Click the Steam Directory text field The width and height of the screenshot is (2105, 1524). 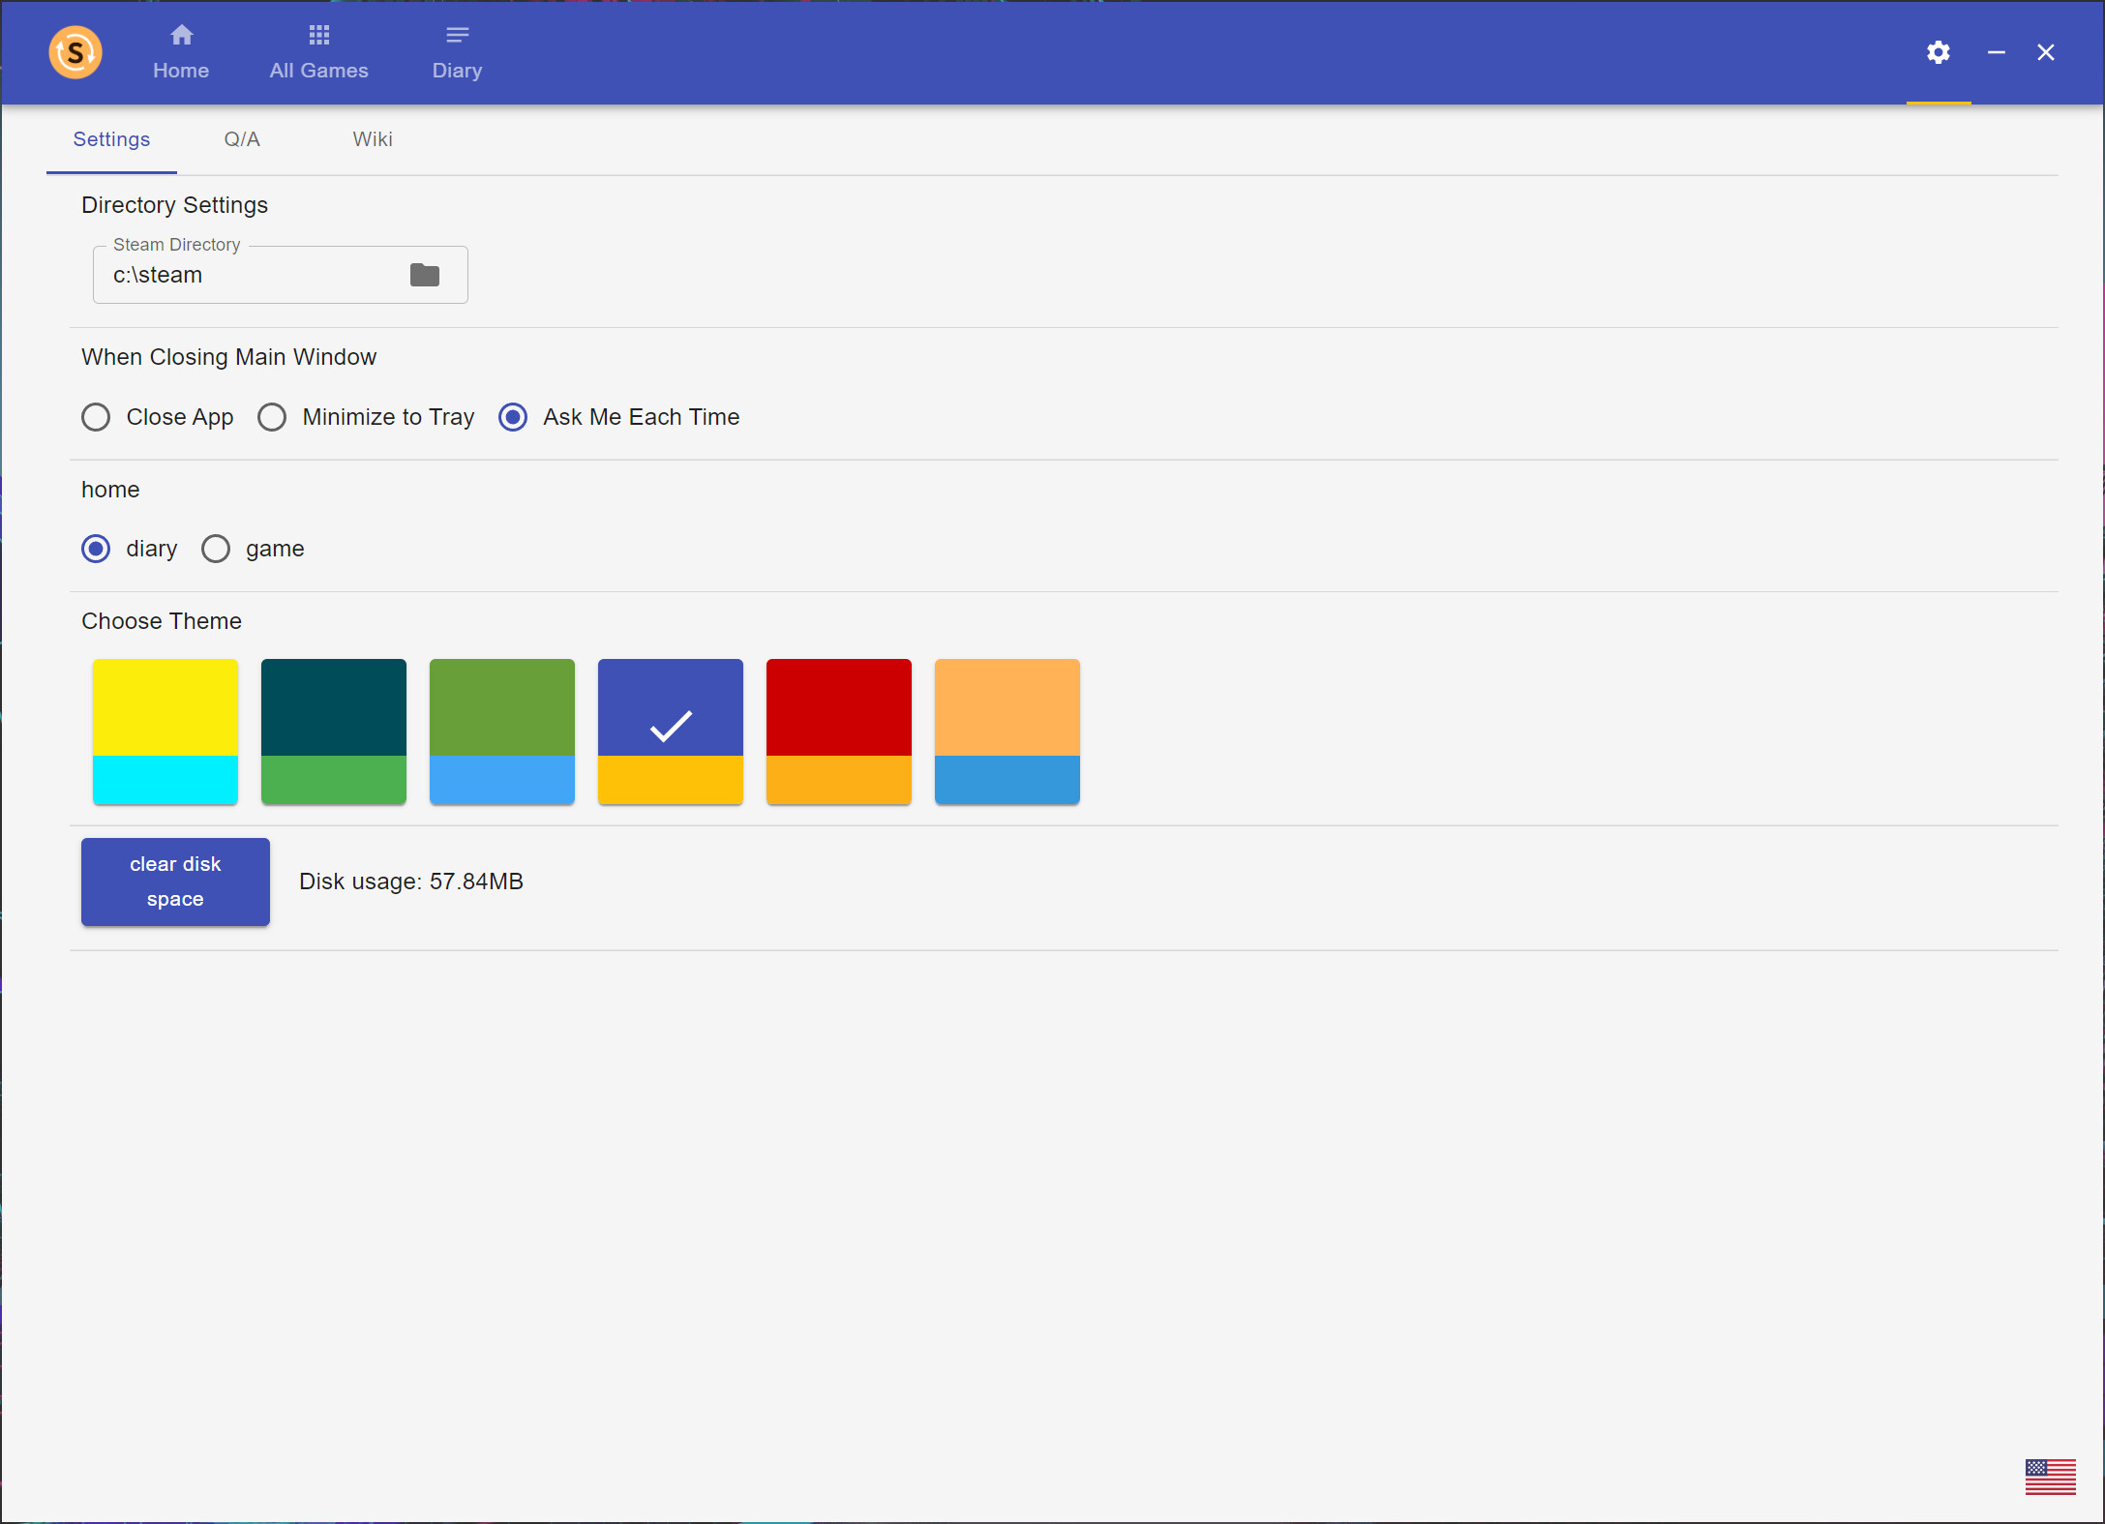242,275
